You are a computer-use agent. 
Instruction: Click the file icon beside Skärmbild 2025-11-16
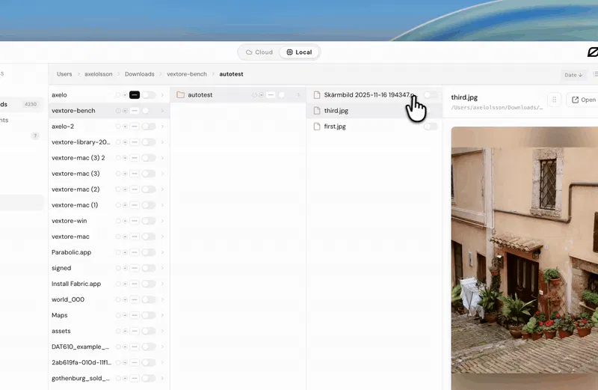pos(316,95)
